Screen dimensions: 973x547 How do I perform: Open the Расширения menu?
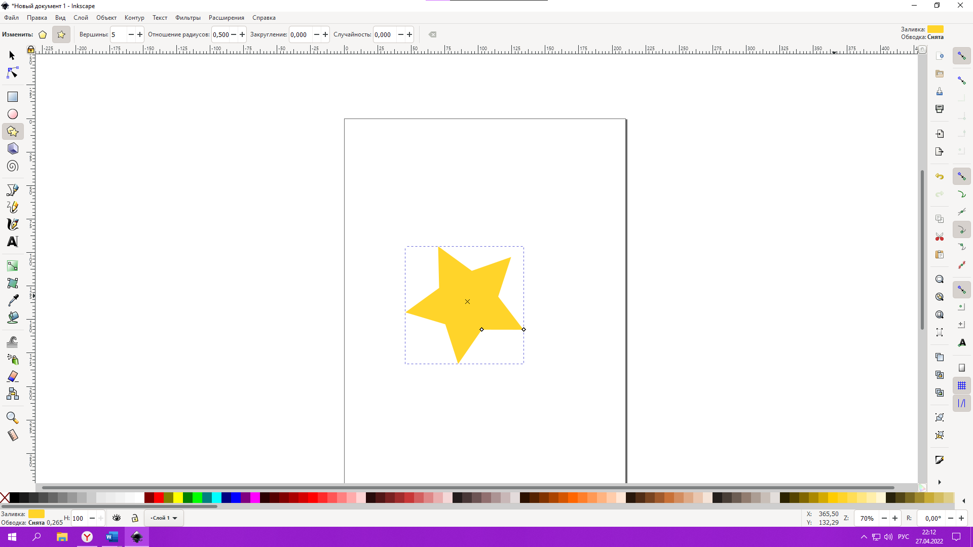(227, 18)
